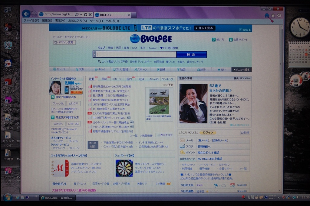The height and width of the screenshot is (206, 310).
Task: Select the Amazon search type
Action: tap(153, 48)
